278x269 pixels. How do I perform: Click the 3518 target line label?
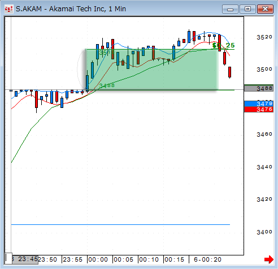[107, 53]
